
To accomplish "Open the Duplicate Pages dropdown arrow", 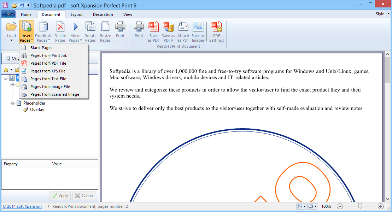I will 49,40.
